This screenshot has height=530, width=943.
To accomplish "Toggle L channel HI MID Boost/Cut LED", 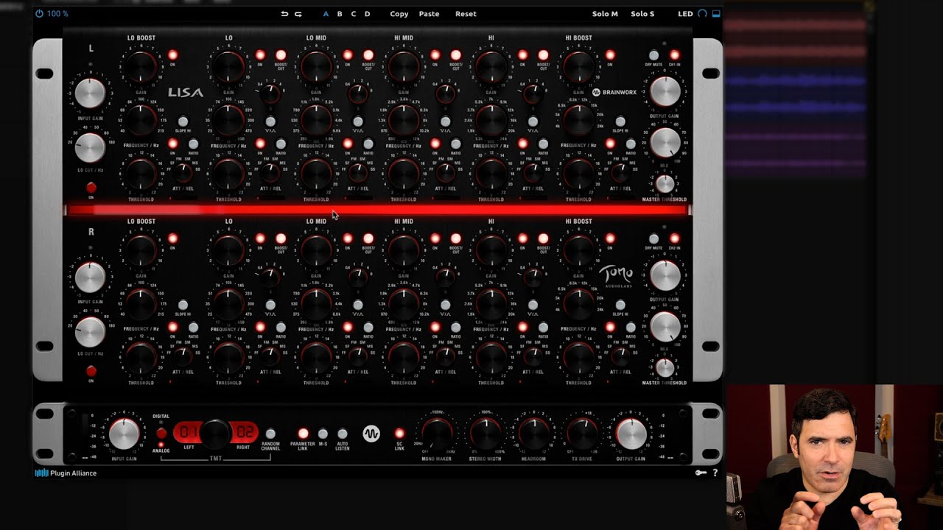I will [455, 55].
